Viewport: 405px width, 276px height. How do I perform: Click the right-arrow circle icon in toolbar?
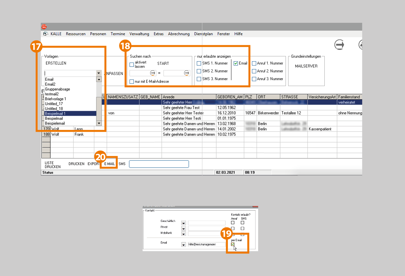click(339, 45)
